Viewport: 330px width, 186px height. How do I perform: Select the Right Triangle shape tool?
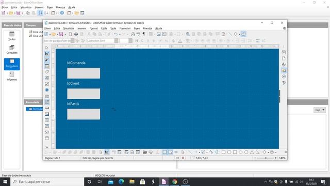click(x=258, y=152)
